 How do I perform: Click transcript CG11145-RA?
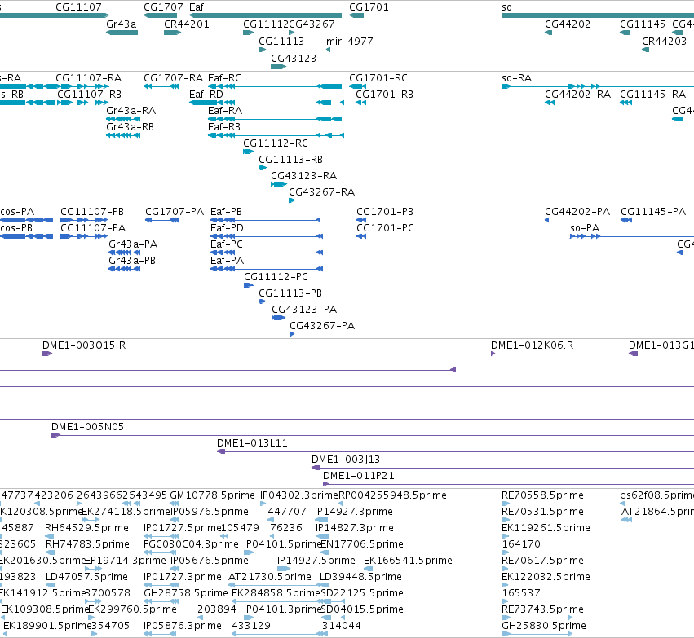[653, 95]
